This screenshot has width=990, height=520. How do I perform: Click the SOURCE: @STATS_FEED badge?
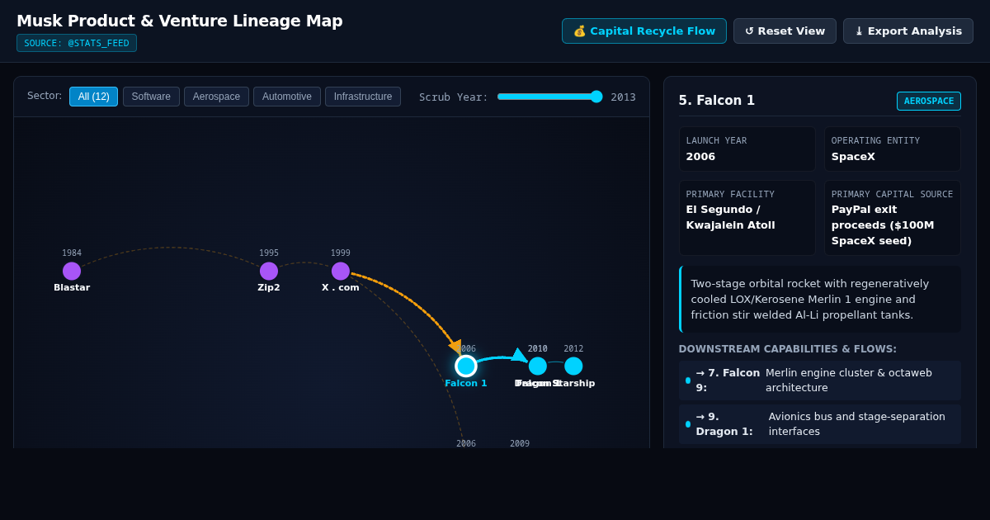77,43
